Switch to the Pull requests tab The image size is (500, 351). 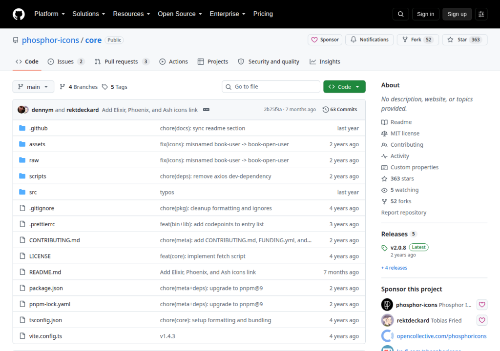(122, 62)
